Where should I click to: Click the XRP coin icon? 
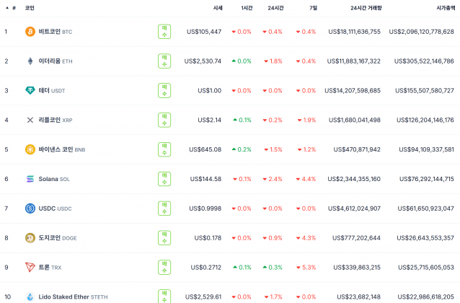pos(30,120)
